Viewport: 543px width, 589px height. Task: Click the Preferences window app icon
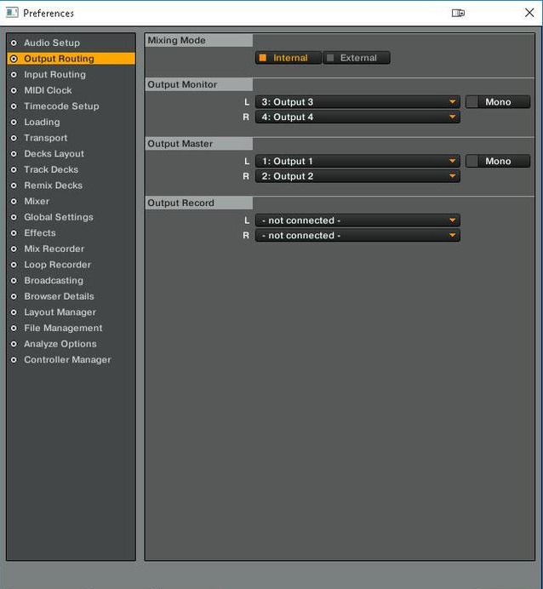point(12,13)
